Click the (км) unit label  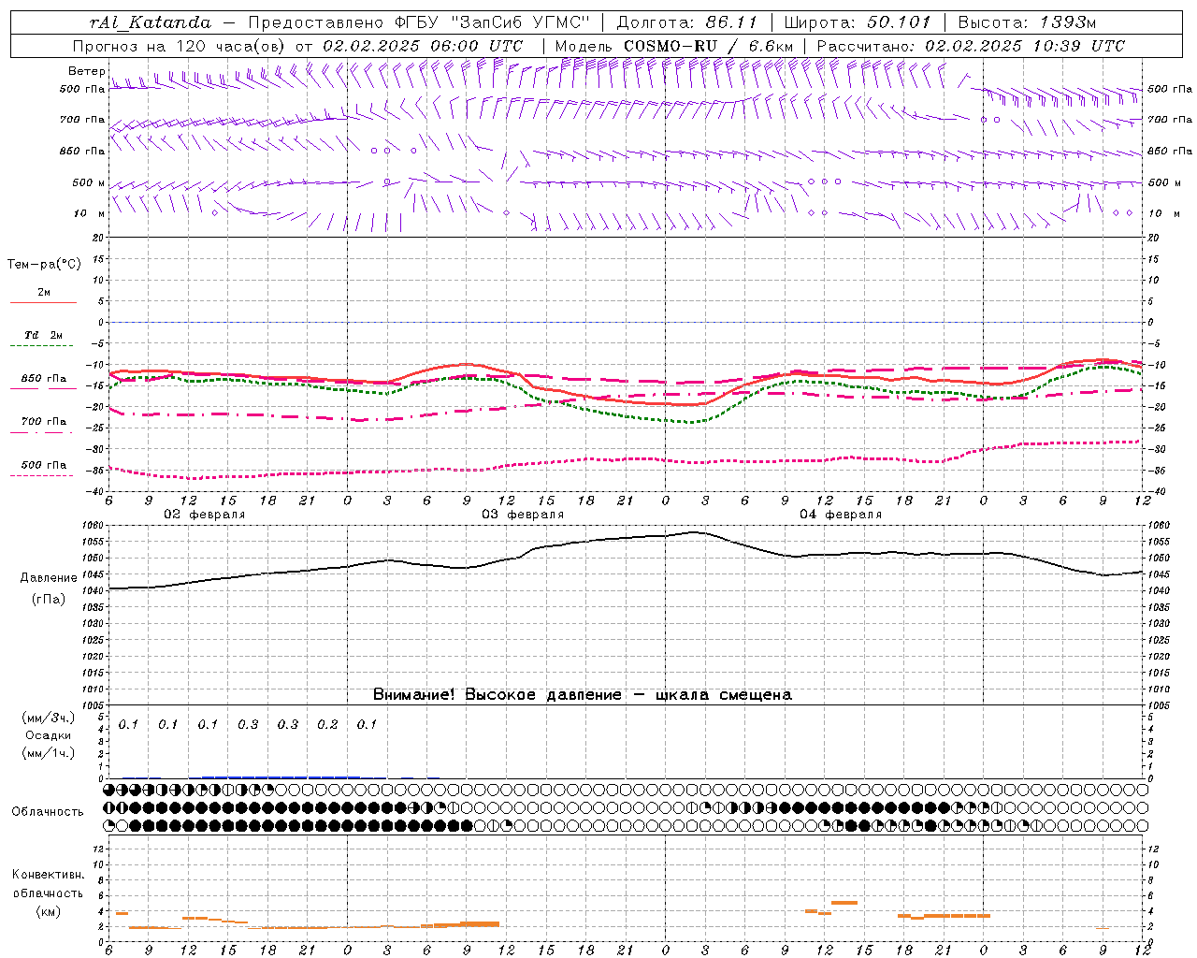(x=49, y=911)
